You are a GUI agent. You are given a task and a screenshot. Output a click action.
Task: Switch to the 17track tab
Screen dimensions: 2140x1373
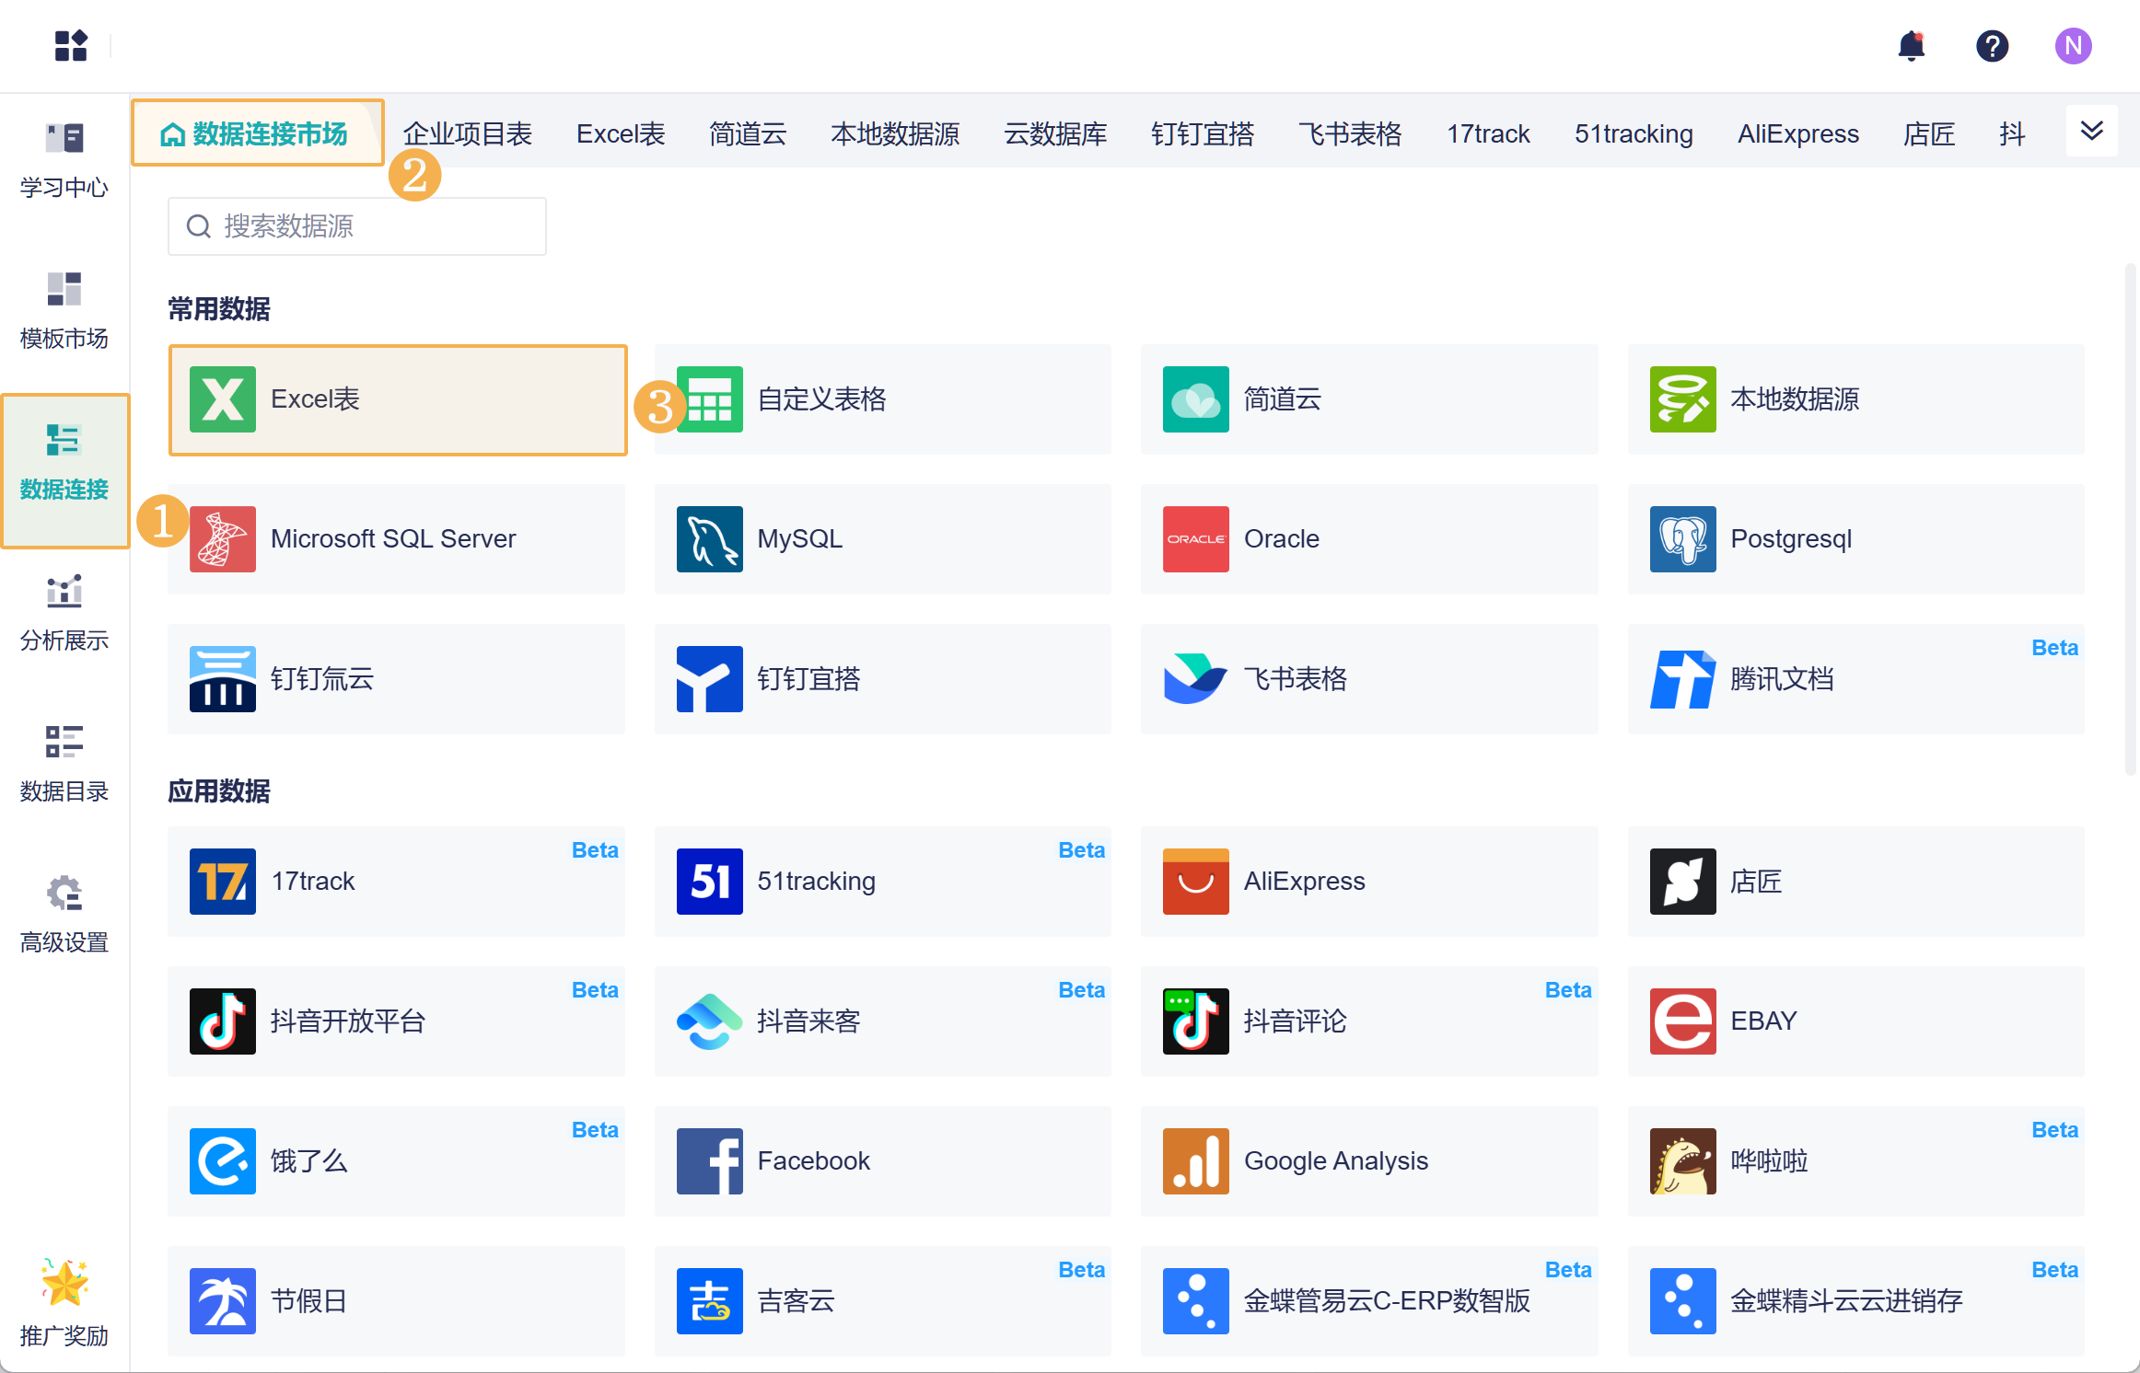1488,134
